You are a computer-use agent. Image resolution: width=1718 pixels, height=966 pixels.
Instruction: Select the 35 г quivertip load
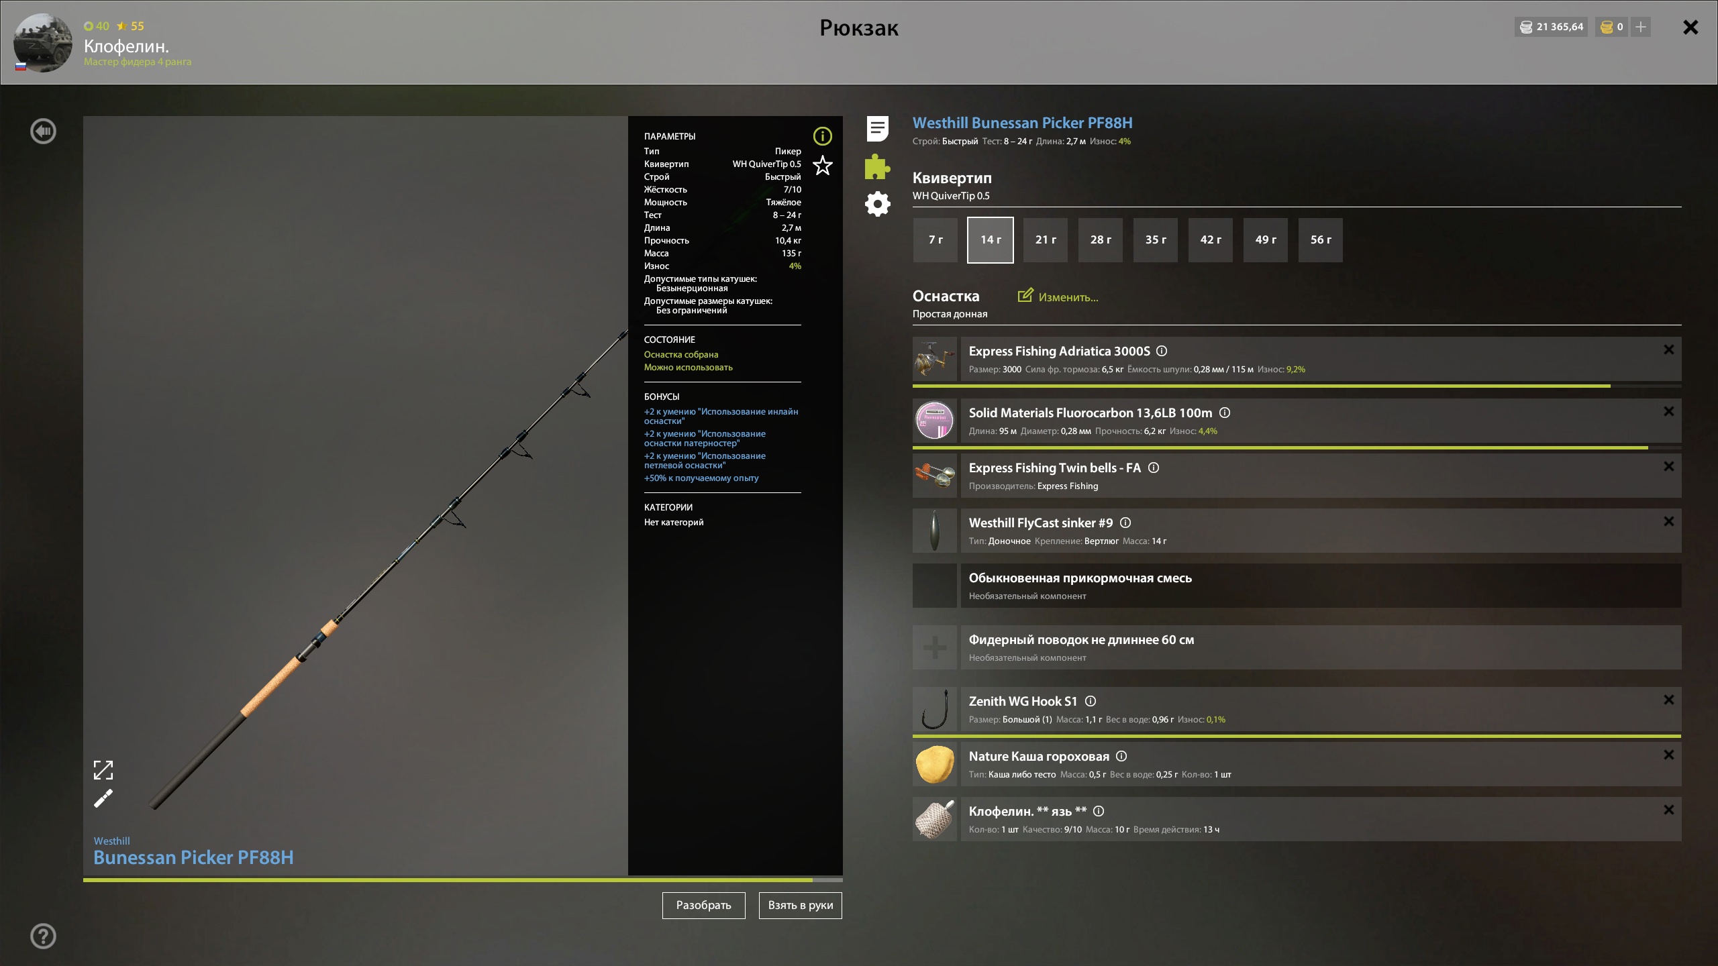[1155, 239]
